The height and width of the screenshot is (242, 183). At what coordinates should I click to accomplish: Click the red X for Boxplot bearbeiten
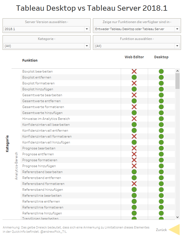(x=134, y=71)
